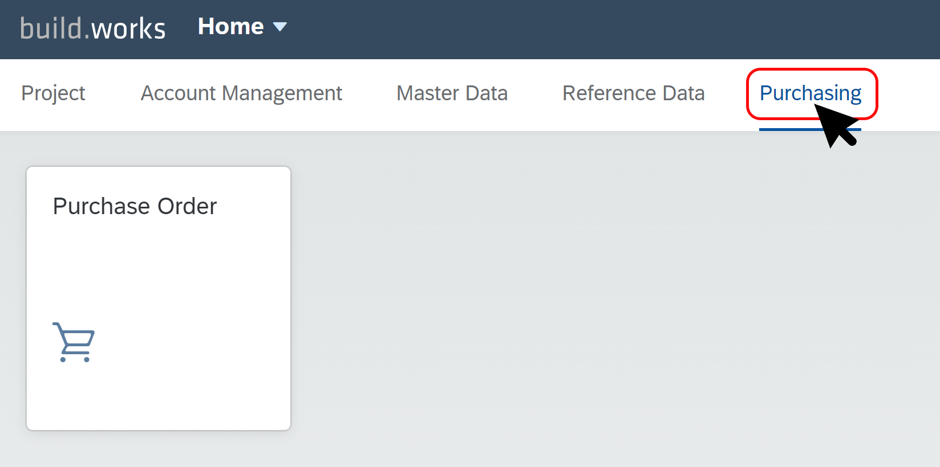940x467 pixels.
Task: Click the word 'Management' in the tab bar
Action: click(x=282, y=93)
